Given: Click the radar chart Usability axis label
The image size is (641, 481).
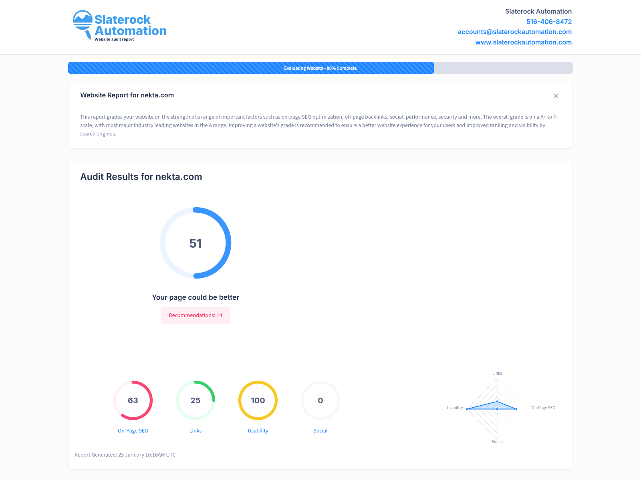Looking at the screenshot, I should (455, 408).
